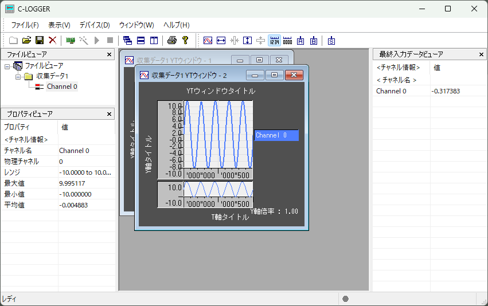The image size is (488, 306).
Task: Print using the printer icon
Action: point(172,40)
